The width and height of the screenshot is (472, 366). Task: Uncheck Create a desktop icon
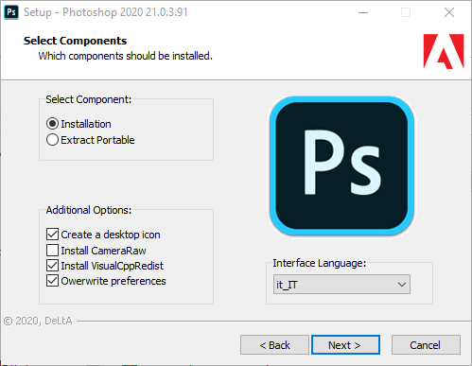(x=52, y=235)
